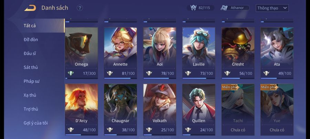Tap Omega's green mastery badge icon
This screenshot has width=310, height=139.
tap(71, 73)
